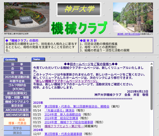The width and height of the screenshot is (159, 136).
Task: Click the Topics scrollbar up arrow
Action: tap(152, 64)
